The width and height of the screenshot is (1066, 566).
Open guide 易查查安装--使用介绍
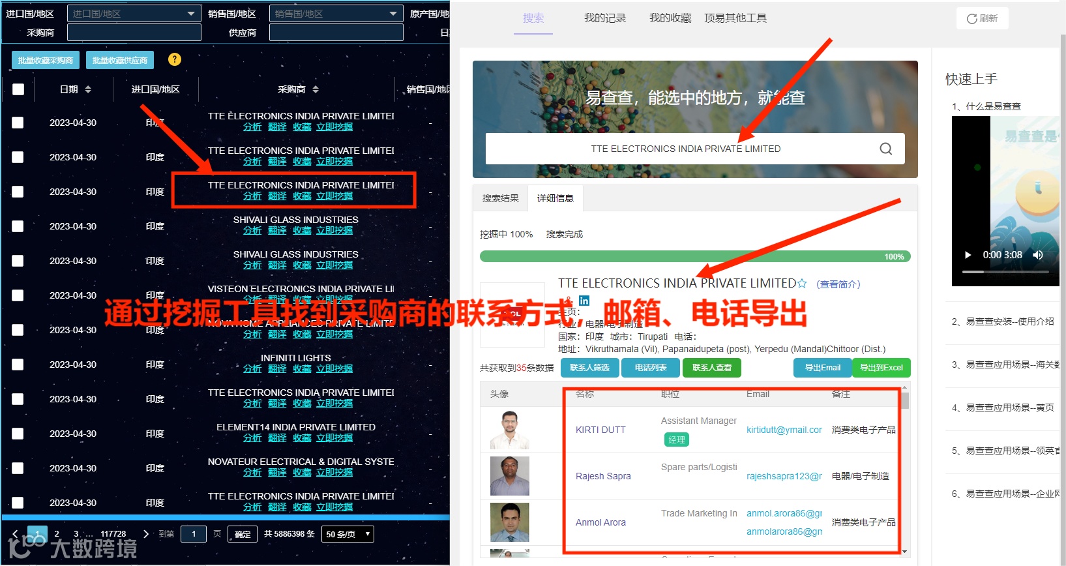pos(1003,321)
